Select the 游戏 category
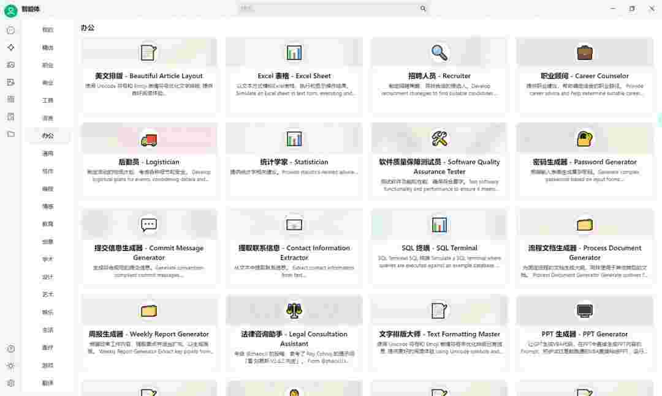This screenshot has height=396, width=662. coord(48,365)
